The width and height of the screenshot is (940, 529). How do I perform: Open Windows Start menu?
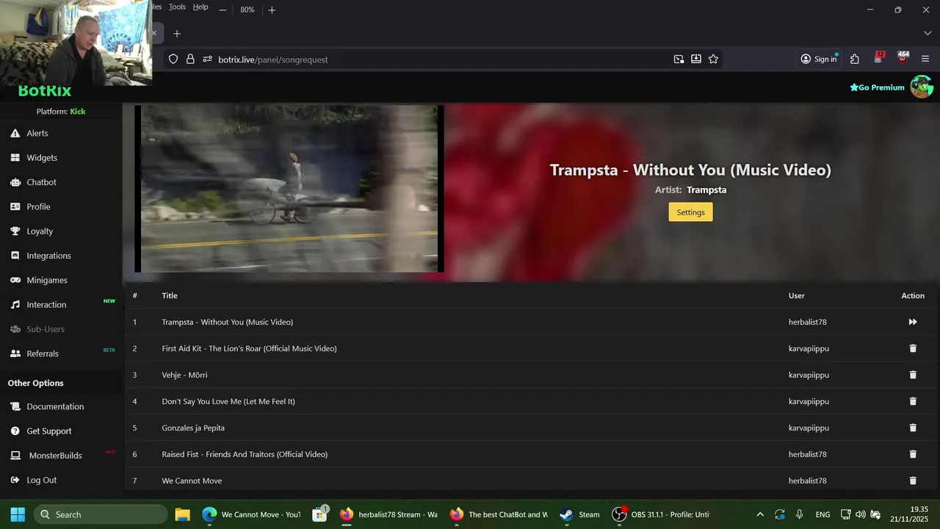18,514
